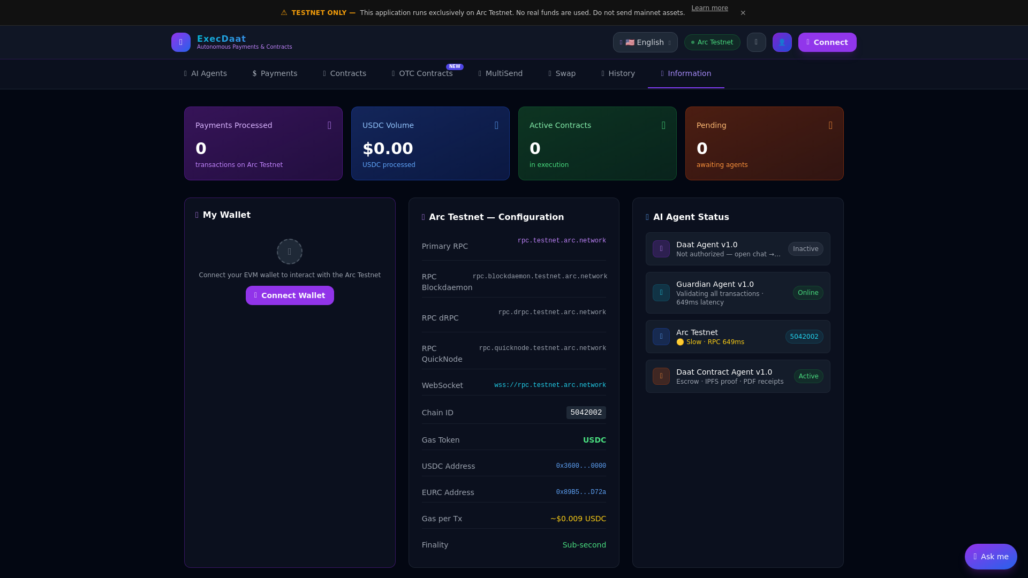Click rpc.blockdaemon.testnet.arc.network value
This screenshot has width=1028, height=578.
pyautogui.click(x=540, y=277)
